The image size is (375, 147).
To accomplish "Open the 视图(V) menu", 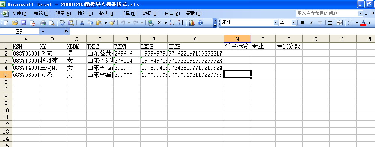I will (x=63, y=13).
